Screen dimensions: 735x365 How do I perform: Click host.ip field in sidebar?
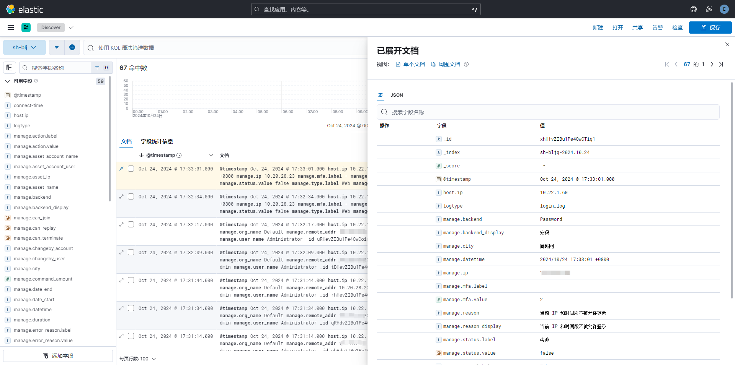(21, 115)
